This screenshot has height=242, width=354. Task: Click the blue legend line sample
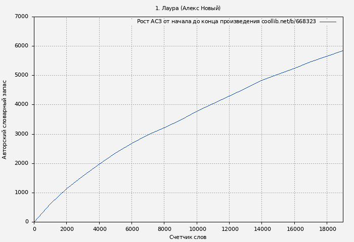coord(328,22)
